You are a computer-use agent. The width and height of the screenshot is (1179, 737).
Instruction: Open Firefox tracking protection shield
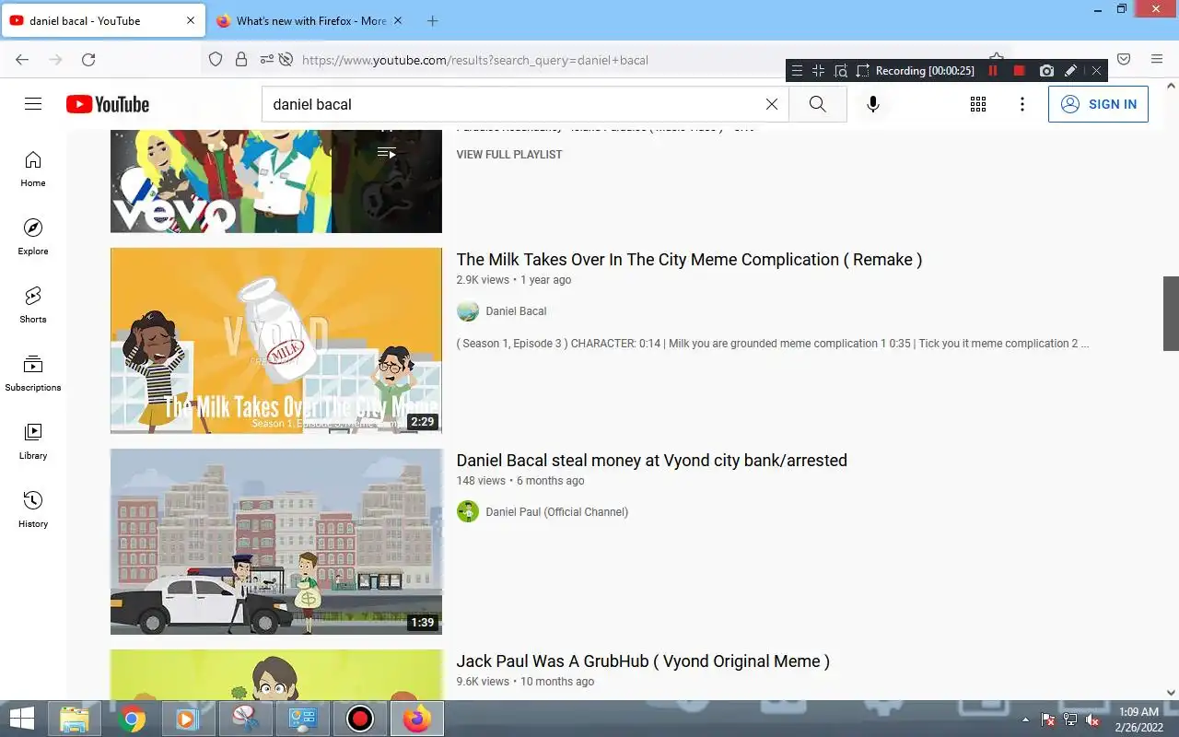(216, 60)
